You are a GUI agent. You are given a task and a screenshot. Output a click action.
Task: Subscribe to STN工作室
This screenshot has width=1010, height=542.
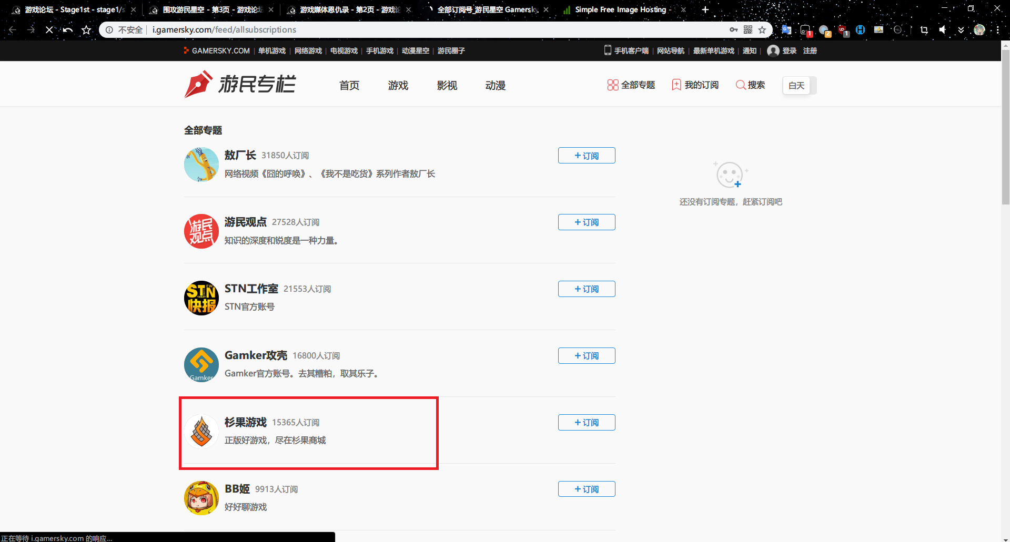click(x=587, y=289)
